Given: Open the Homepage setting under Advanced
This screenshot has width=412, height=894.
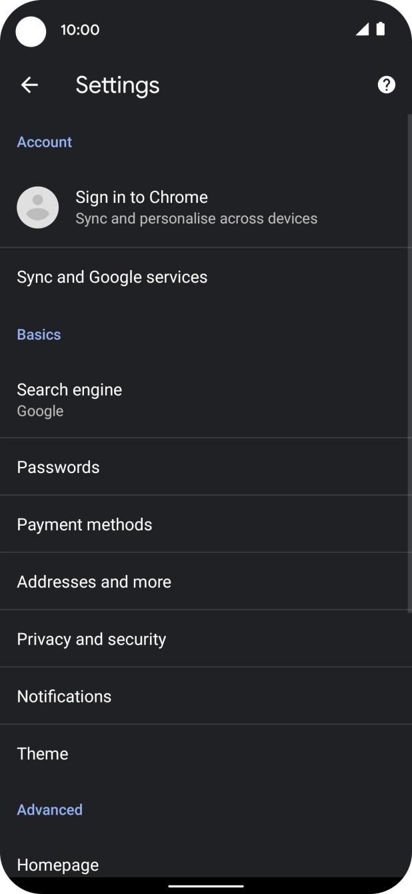Looking at the screenshot, I should click(57, 864).
